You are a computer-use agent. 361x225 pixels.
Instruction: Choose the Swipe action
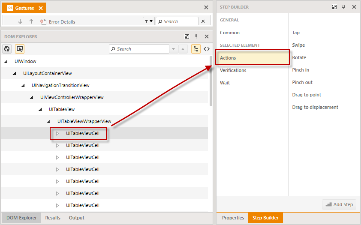[x=298, y=45]
